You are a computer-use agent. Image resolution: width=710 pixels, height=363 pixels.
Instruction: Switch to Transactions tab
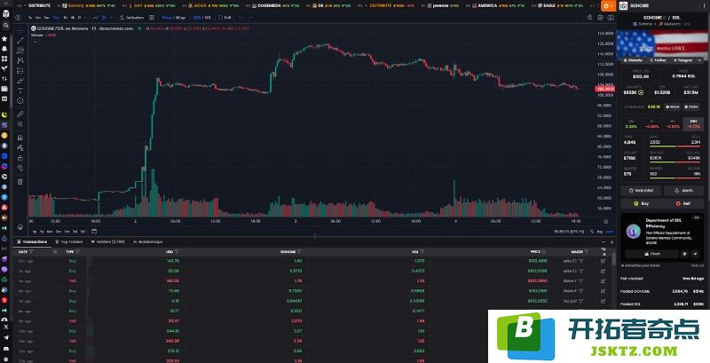pyautogui.click(x=32, y=241)
